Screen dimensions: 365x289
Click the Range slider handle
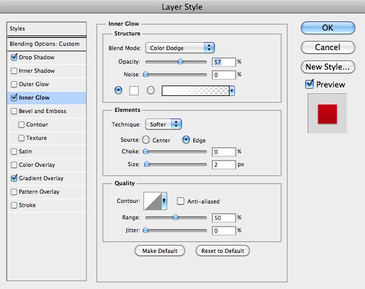click(175, 218)
